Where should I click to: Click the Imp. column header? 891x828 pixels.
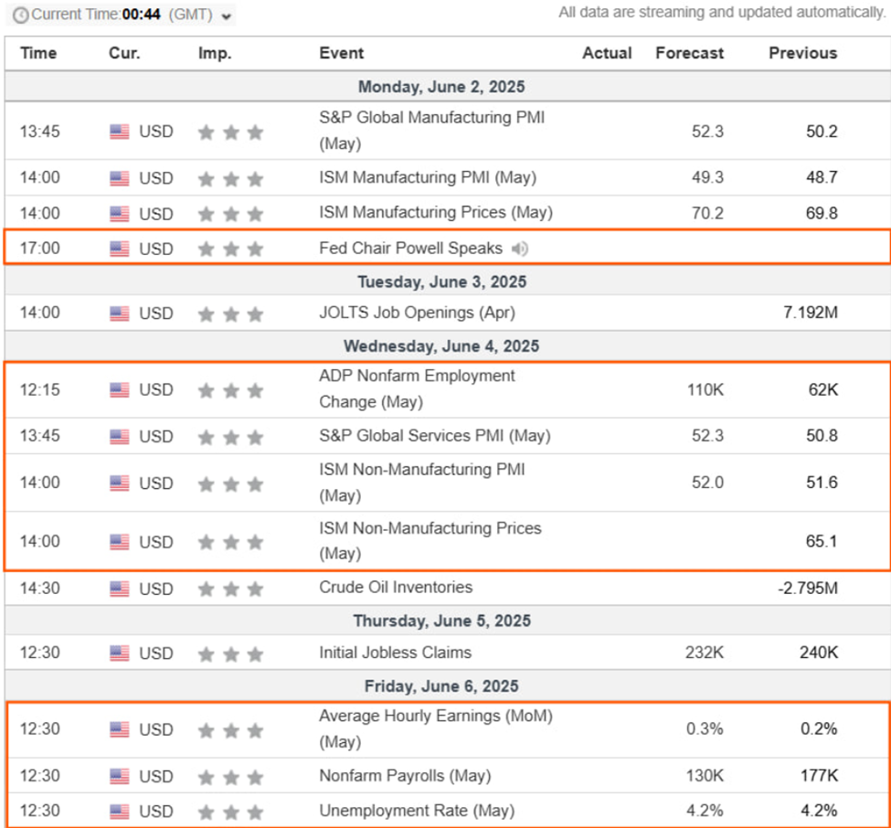click(x=214, y=53)
